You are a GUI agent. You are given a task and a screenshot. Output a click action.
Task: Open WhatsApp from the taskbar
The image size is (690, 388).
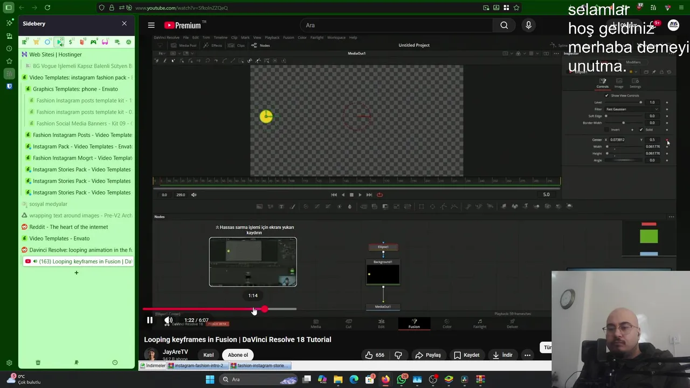point(402,379)
